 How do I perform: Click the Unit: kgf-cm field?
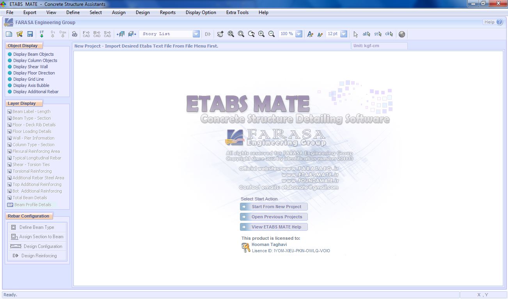[x=379, y=46]
